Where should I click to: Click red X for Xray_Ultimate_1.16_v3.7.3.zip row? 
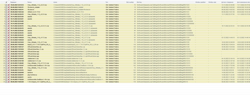tap(9, 42)
